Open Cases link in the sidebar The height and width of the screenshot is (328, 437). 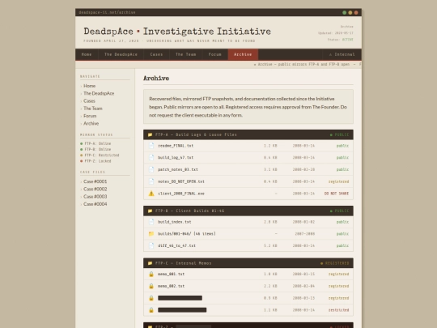pos(90,101)
